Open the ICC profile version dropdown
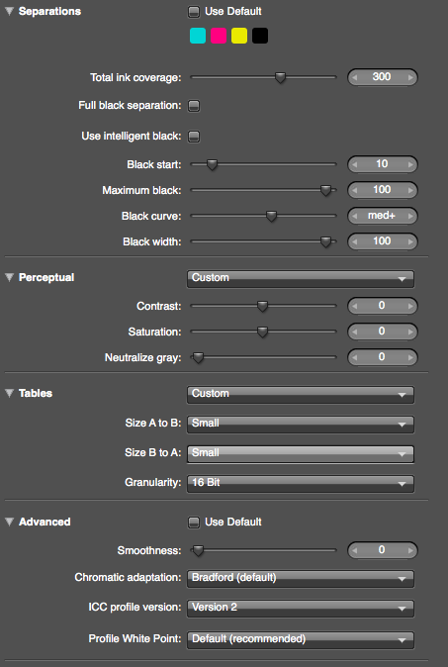The width and height of the screenshot is (448, 667). [300, 609]
